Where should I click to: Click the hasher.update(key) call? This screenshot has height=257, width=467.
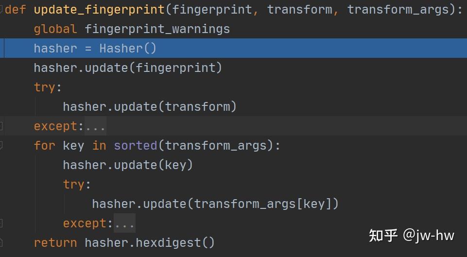click(x=128, y=165)
